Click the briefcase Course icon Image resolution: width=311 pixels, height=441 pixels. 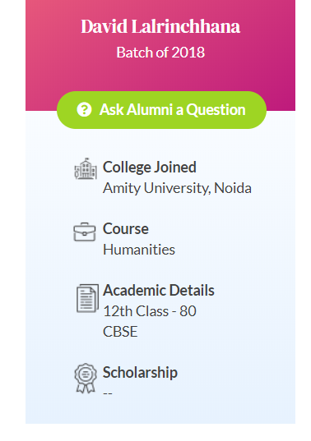tap(85, 232)
